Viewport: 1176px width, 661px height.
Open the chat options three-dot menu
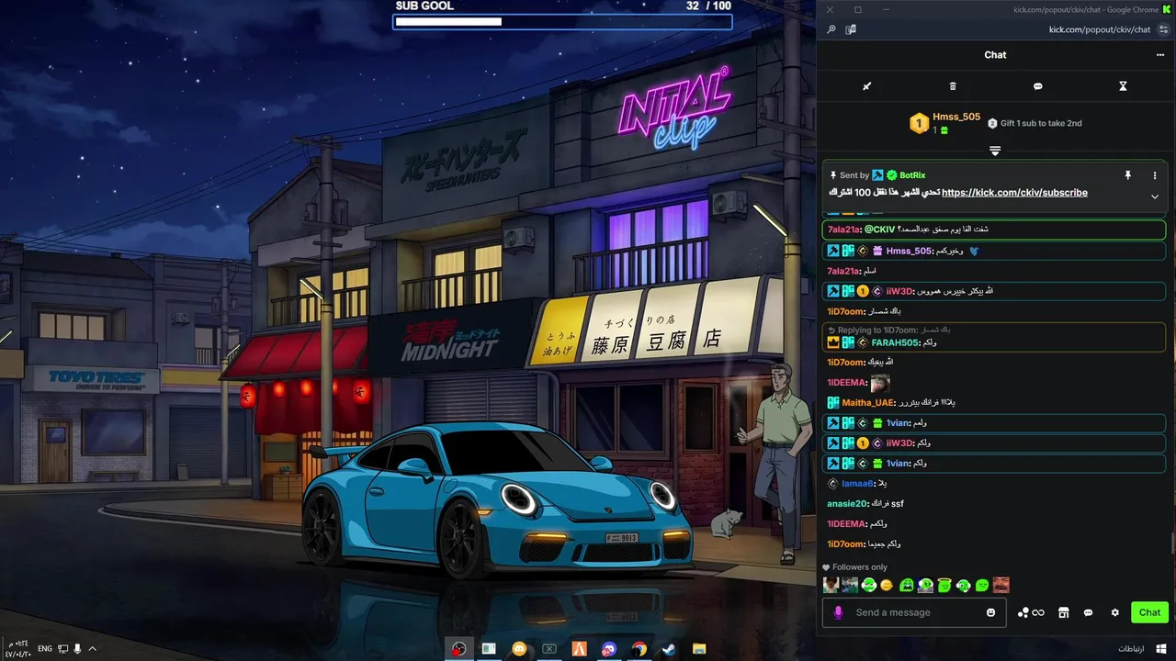(x=1160, y=55)
